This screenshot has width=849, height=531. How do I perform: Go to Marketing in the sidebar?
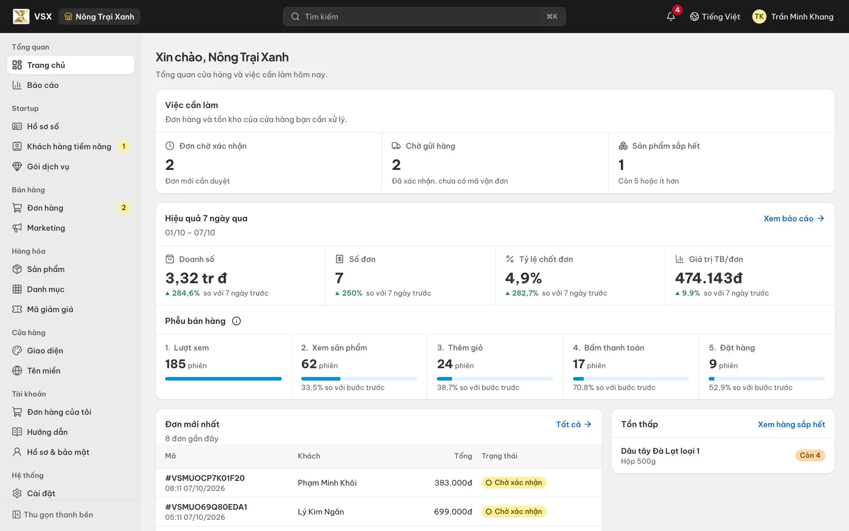pyautogui.click(x=71, y=228)
